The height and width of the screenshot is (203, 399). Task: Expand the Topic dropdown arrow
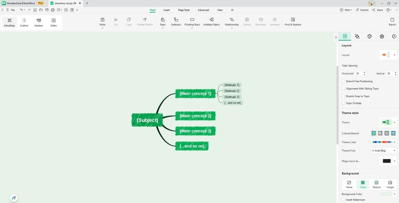pos(163,28)
